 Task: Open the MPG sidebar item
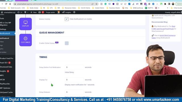(x=2, y=75)
